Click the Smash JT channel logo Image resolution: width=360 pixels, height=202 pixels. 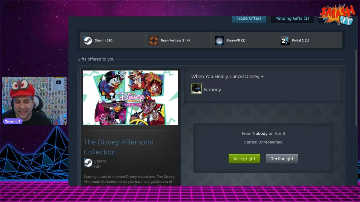coord(337,15)
